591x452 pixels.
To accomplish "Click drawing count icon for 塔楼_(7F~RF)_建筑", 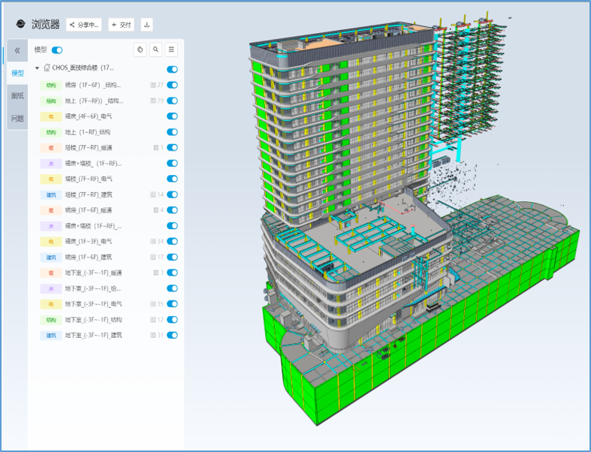I will (152, 194).
